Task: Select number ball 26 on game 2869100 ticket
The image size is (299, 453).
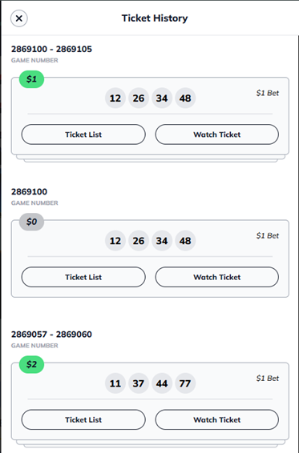Action: coord(139,241)
